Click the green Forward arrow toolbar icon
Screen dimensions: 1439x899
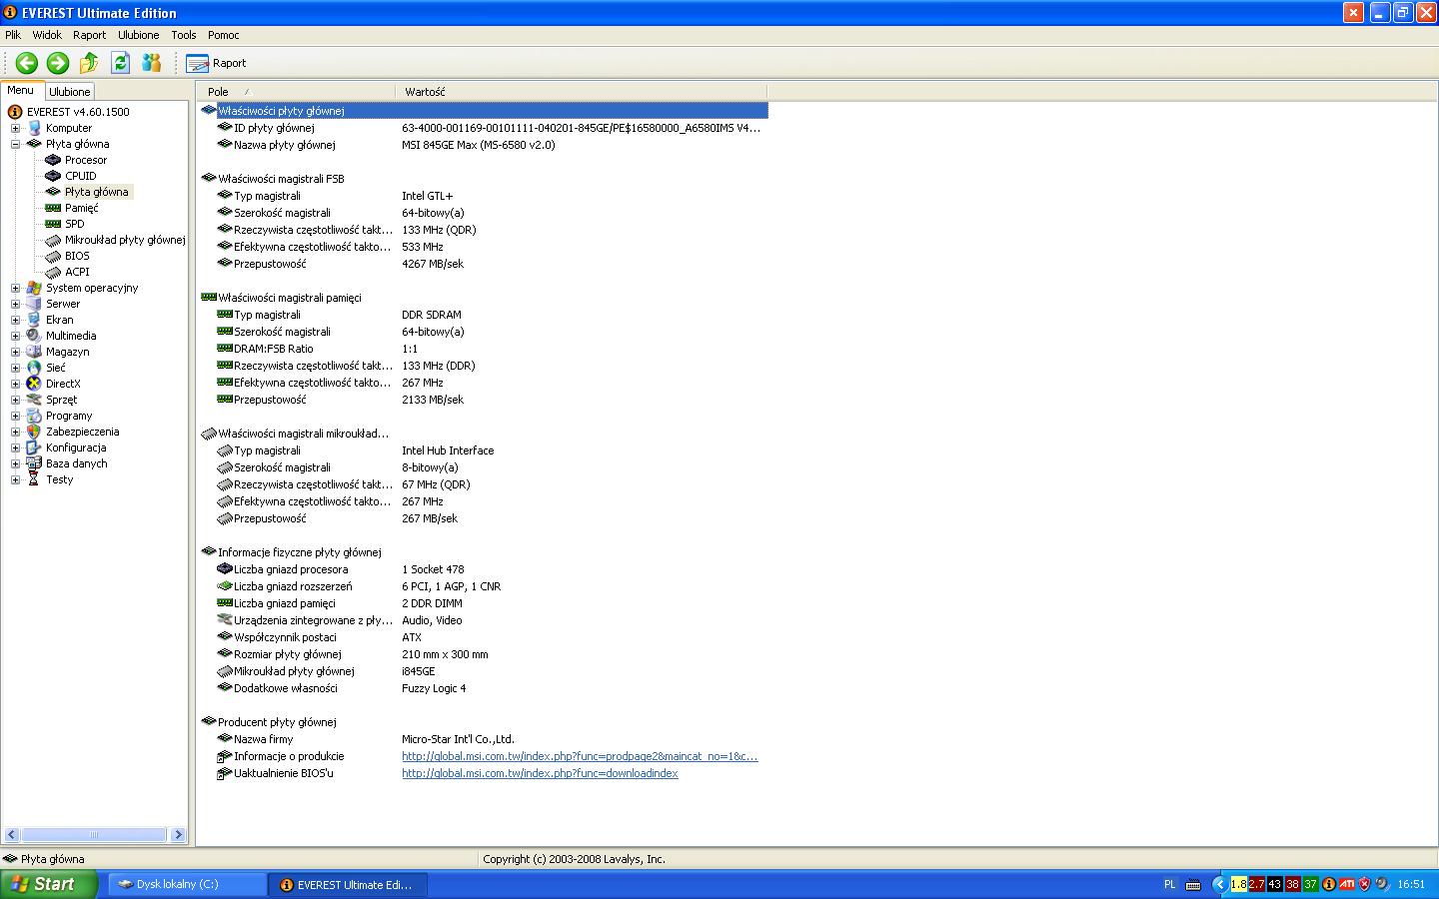58,63
